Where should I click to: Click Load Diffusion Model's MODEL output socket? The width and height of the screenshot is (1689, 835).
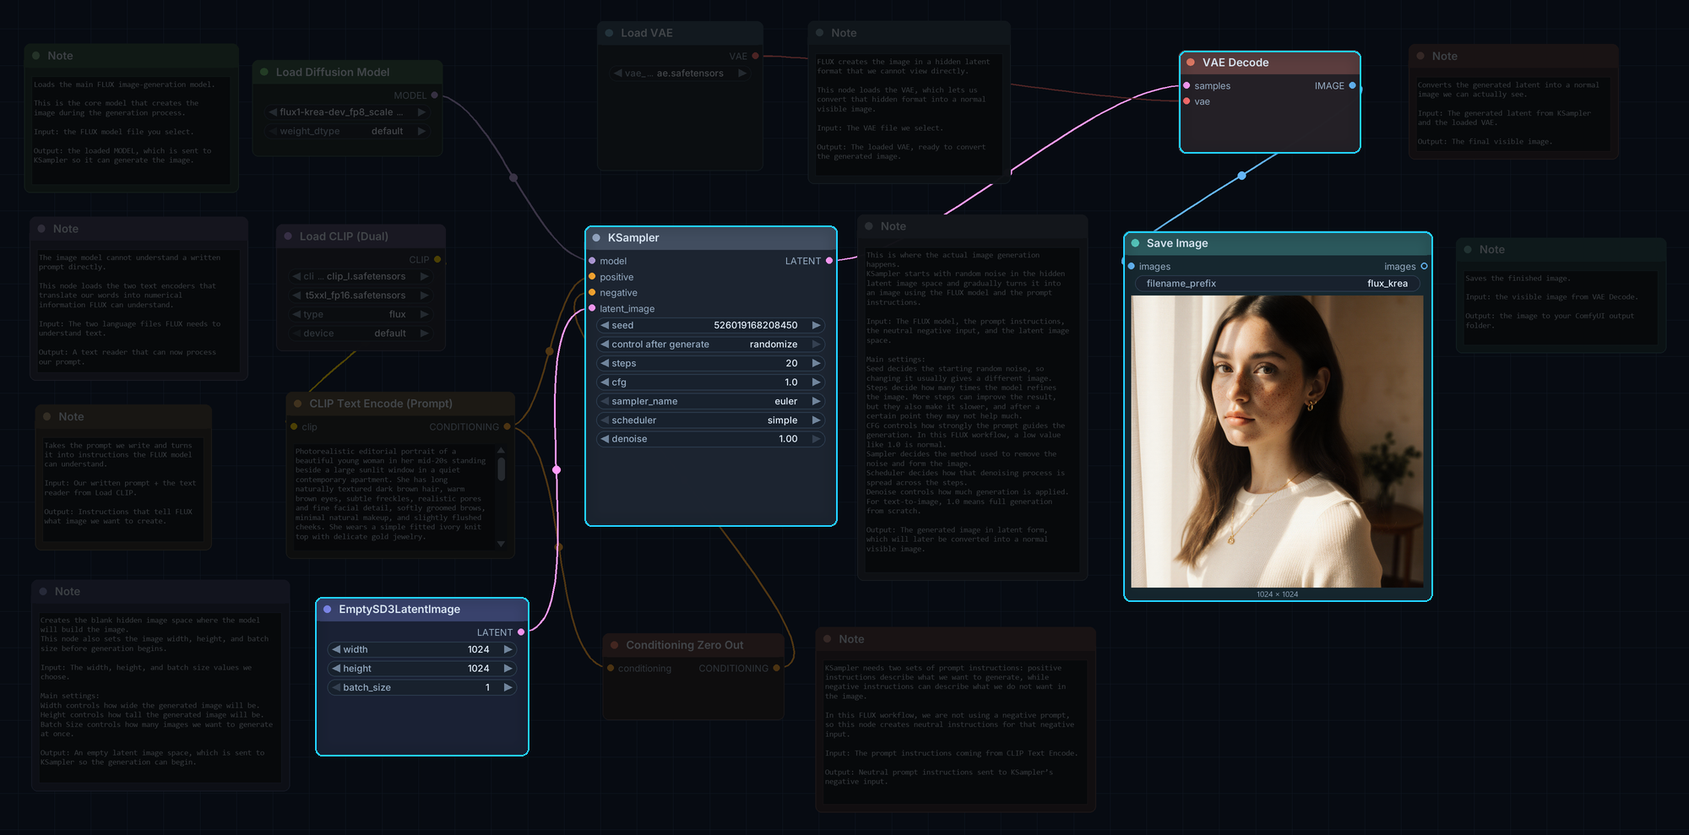point(435,95)
